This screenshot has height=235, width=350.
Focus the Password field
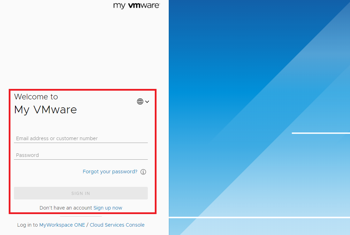tap(81, 155)
